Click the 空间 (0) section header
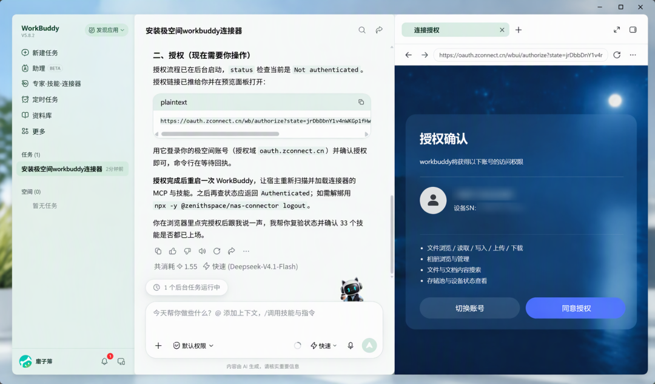Image resolution: width=655 pixels, height=384 pixels. (x=31, y=192)
